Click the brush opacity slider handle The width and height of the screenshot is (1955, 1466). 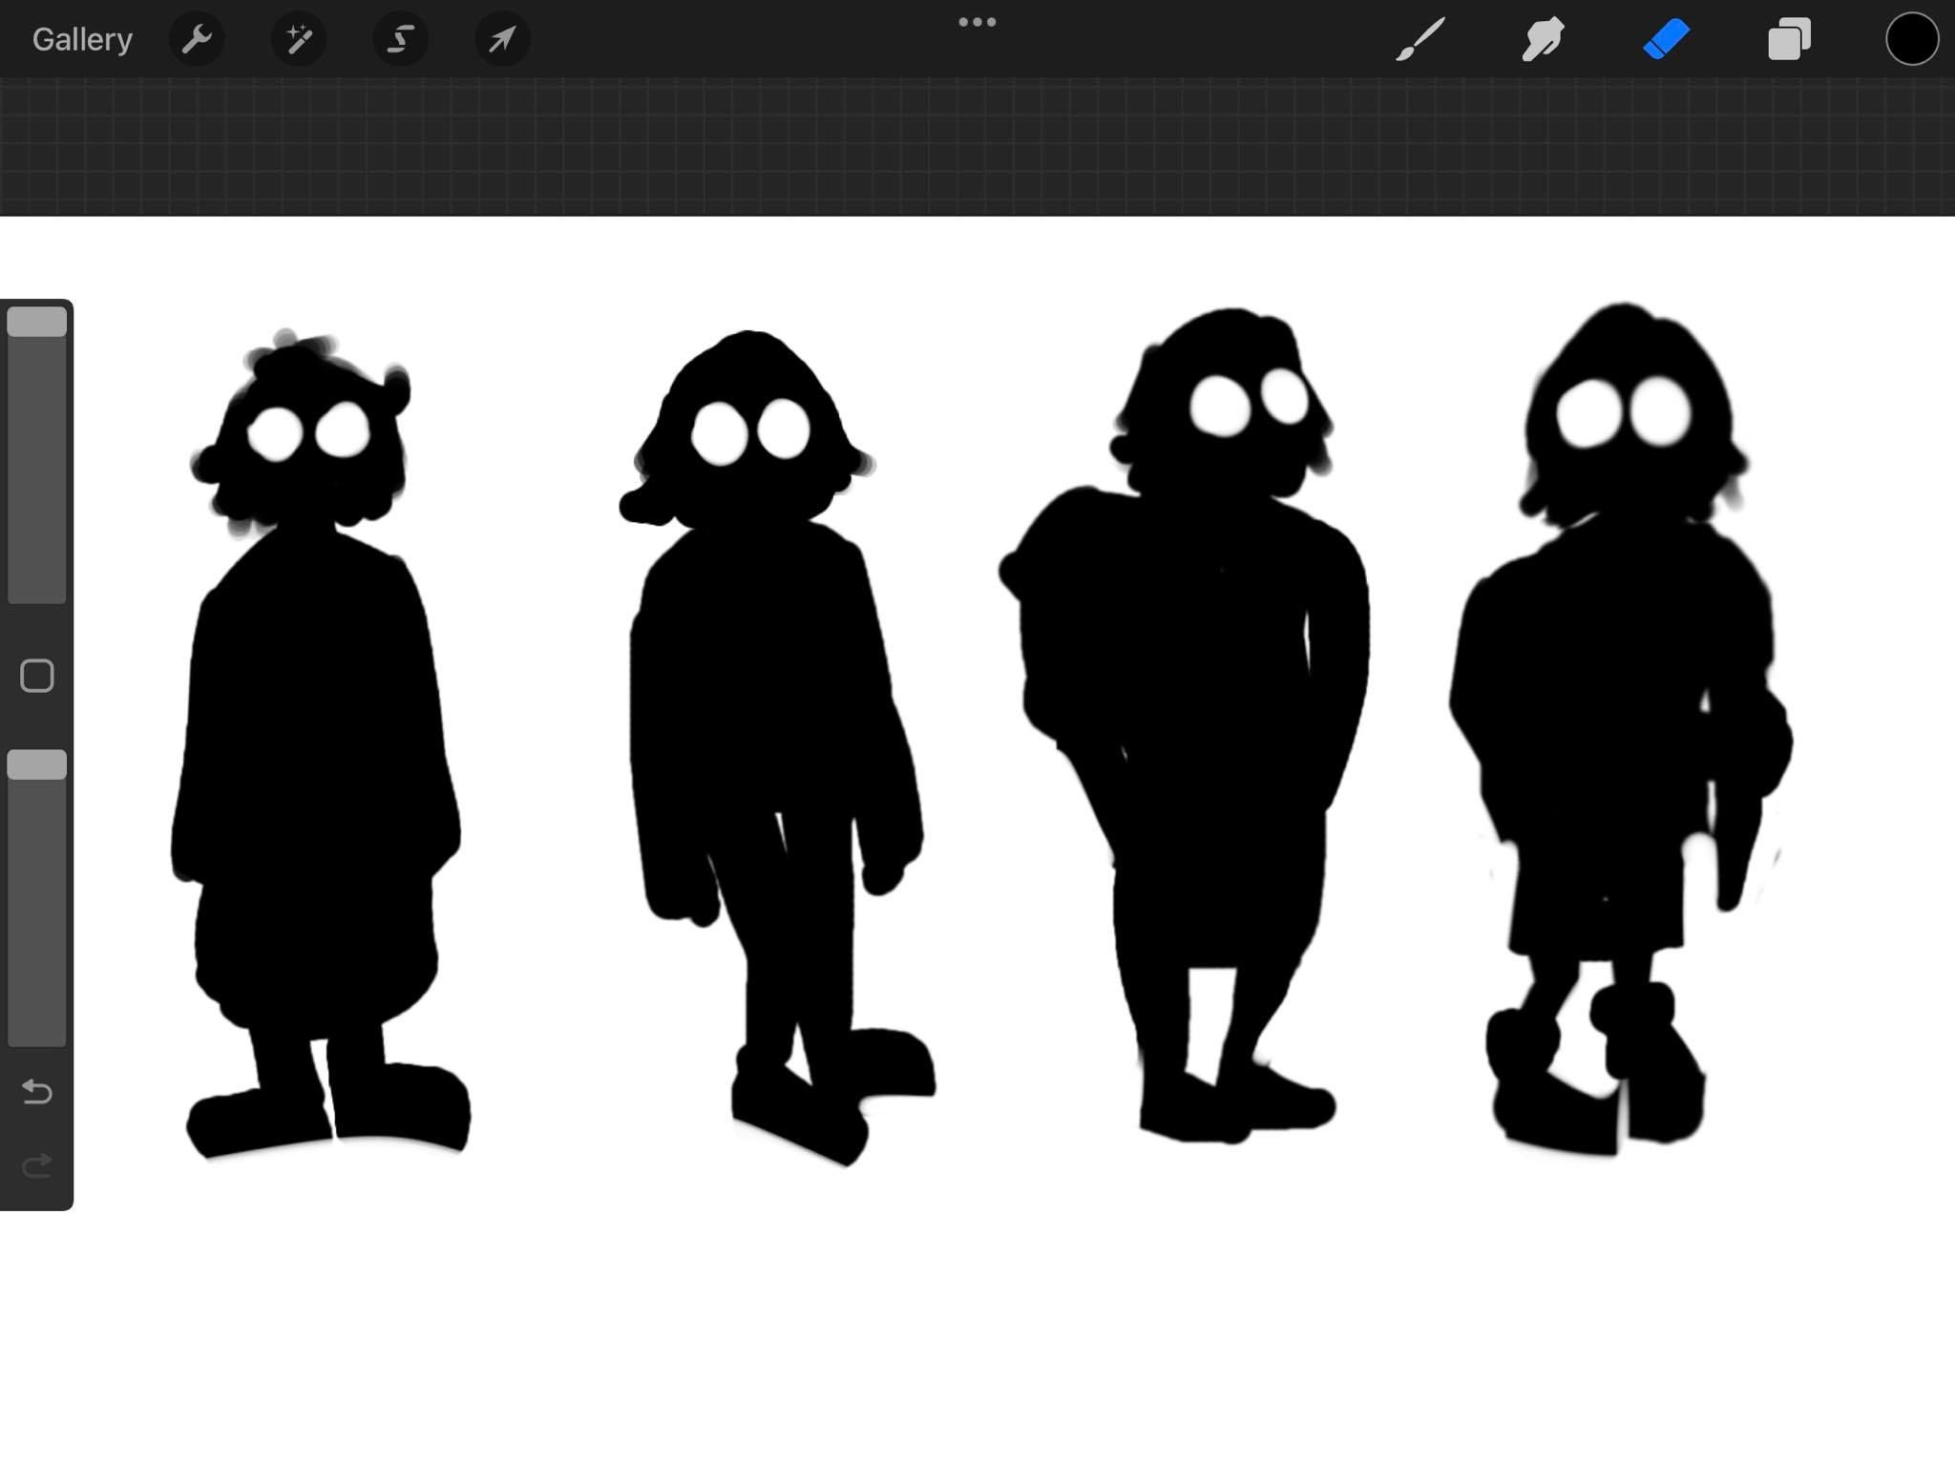[x=37, y=764]
